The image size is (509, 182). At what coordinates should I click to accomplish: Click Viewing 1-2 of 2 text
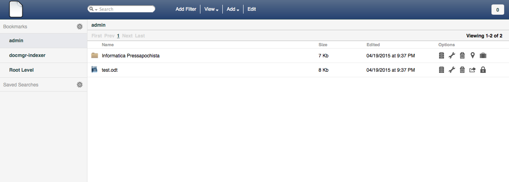tap(484, 36)
